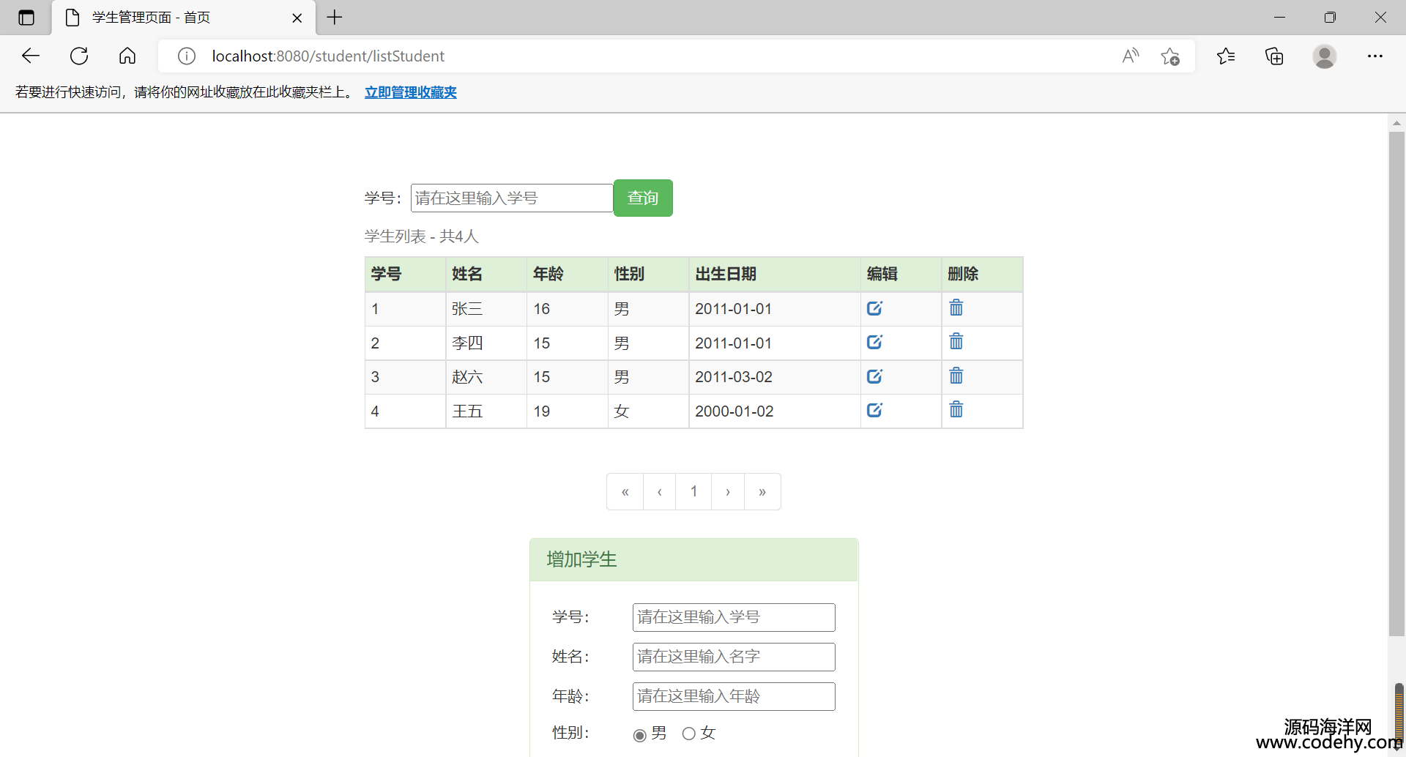Add this page to favorites
This screenshot has height=757, width=1406.
click(1169, 56)
